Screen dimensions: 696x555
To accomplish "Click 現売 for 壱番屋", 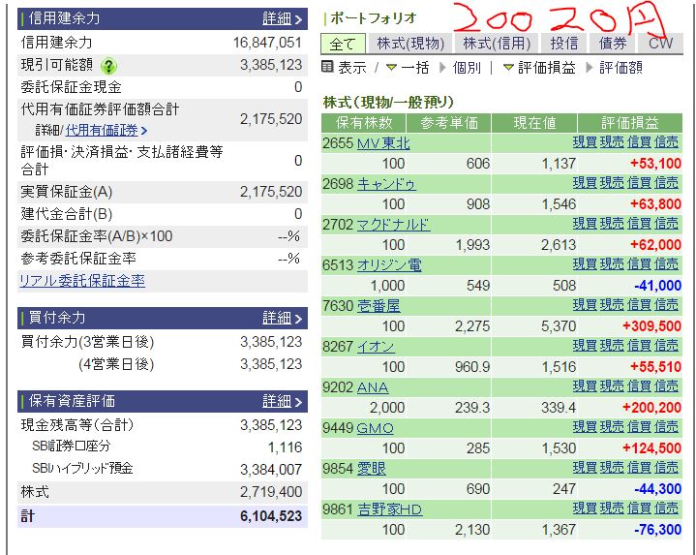I will 612,305.
